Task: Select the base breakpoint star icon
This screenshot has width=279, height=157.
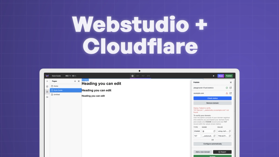Action: coord(133,76)
